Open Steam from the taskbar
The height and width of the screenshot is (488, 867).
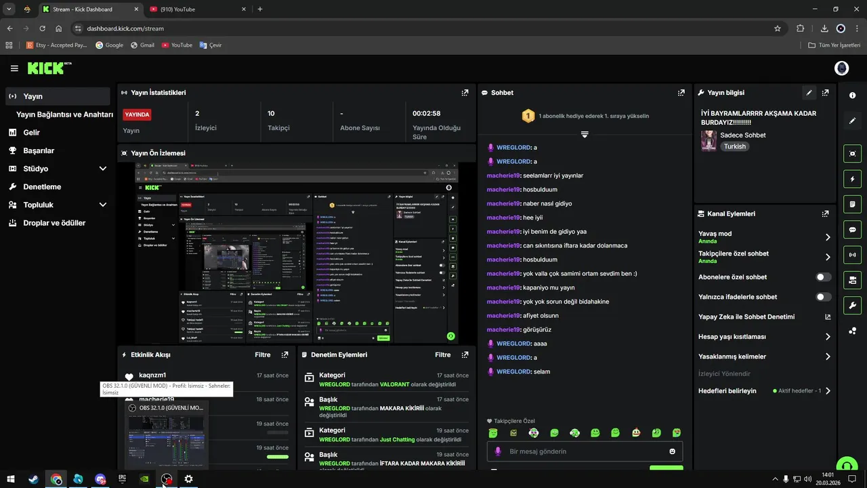[x=33, y=479]
